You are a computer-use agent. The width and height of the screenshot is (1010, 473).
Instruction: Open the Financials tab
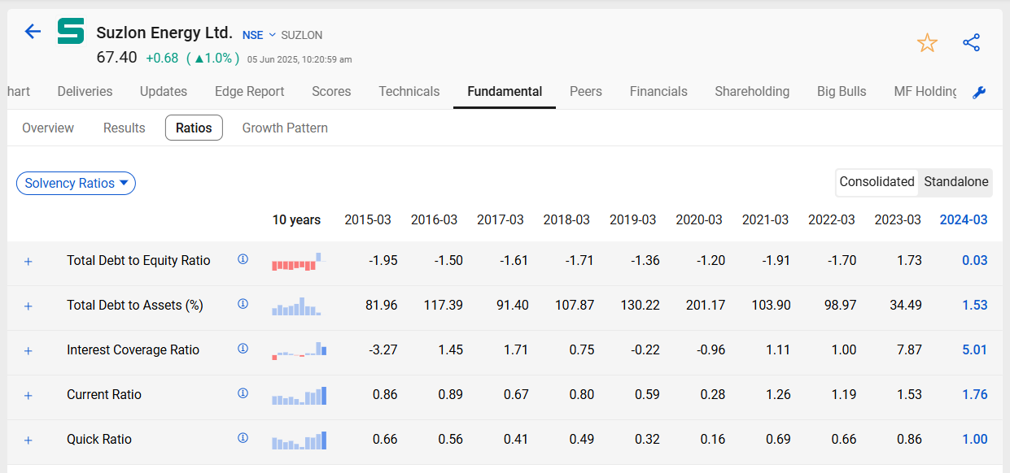658,92
